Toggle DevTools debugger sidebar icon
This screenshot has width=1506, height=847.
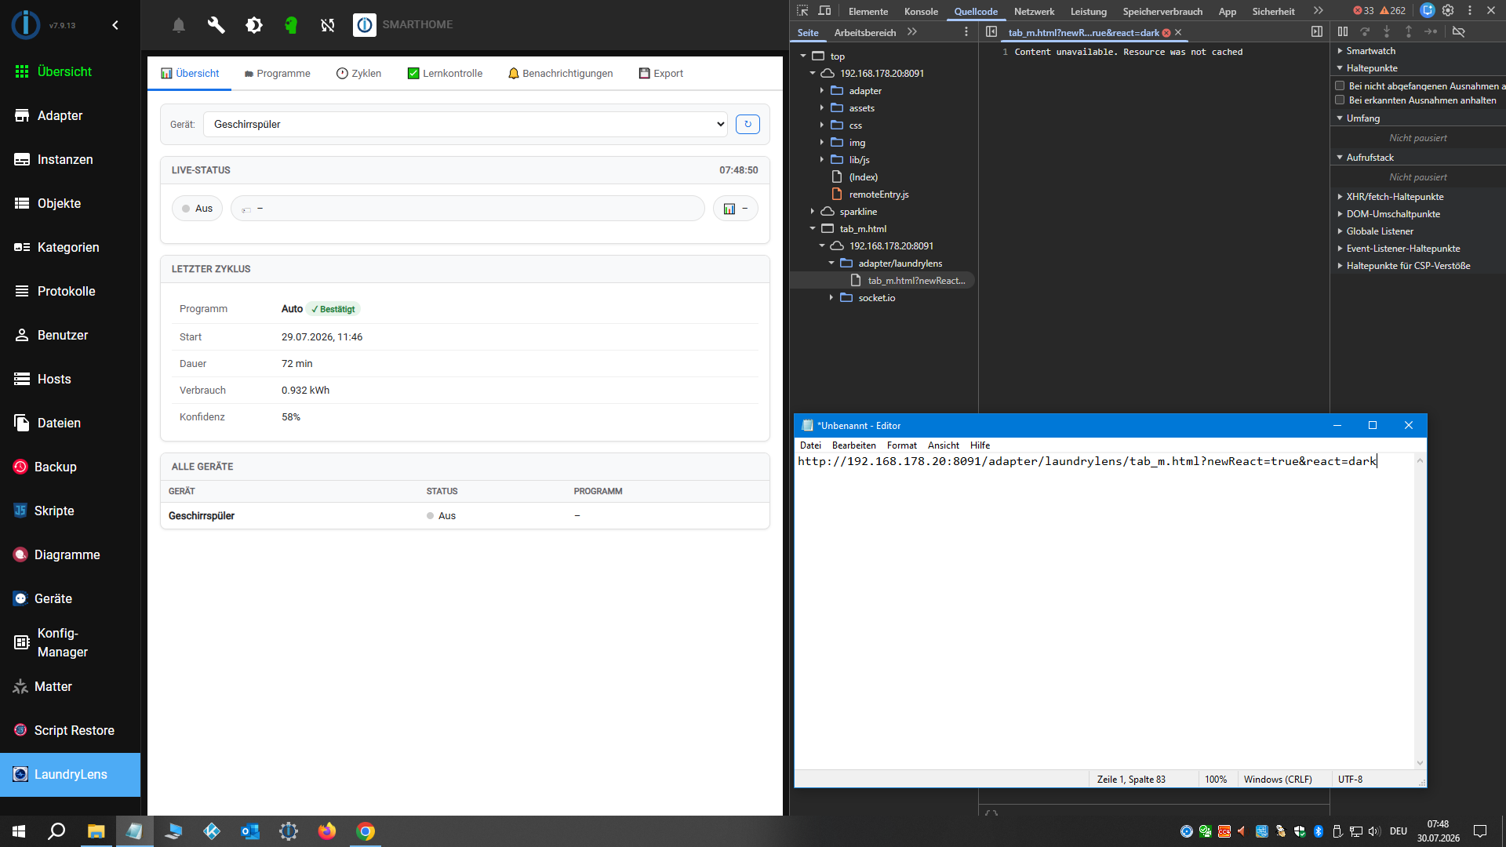(x=1317, y=31)
